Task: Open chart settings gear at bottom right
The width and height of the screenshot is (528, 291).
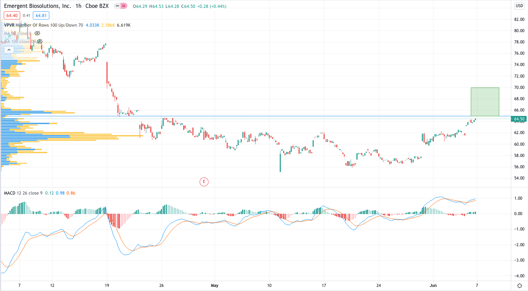Action: point(519,286)
